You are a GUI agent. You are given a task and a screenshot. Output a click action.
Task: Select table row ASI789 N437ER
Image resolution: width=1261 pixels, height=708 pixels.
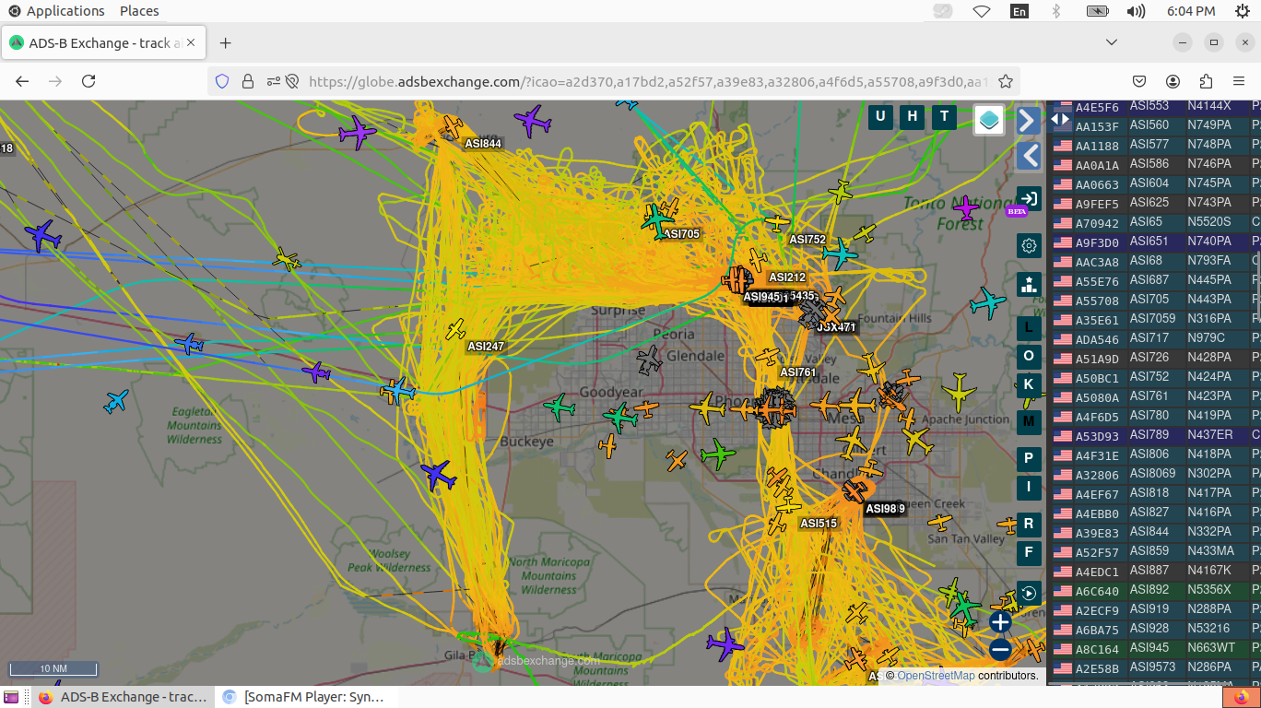click(x=1154, y=436)
